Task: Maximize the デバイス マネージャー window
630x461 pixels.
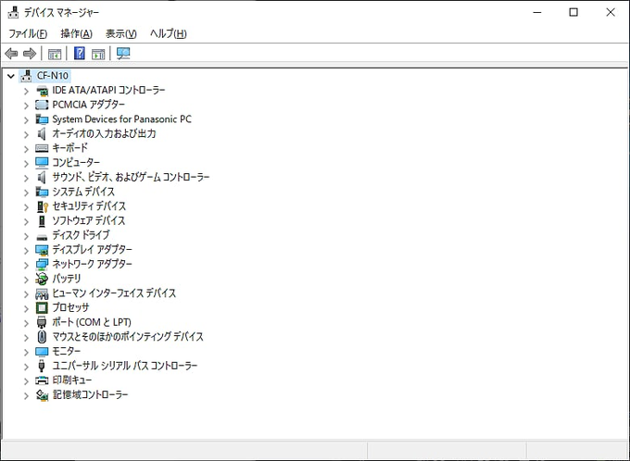Action: click(573, 12)
